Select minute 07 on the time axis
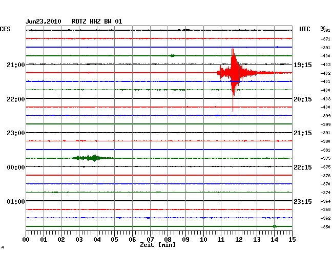The image size is (333, 253). coord(150,240)
